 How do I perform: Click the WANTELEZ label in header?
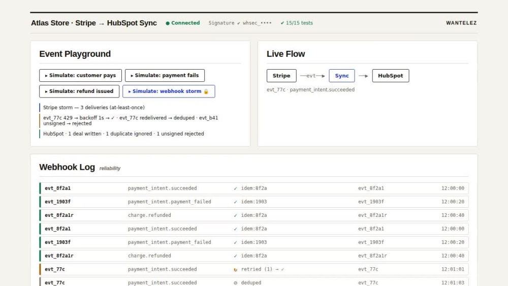[461, 23]
